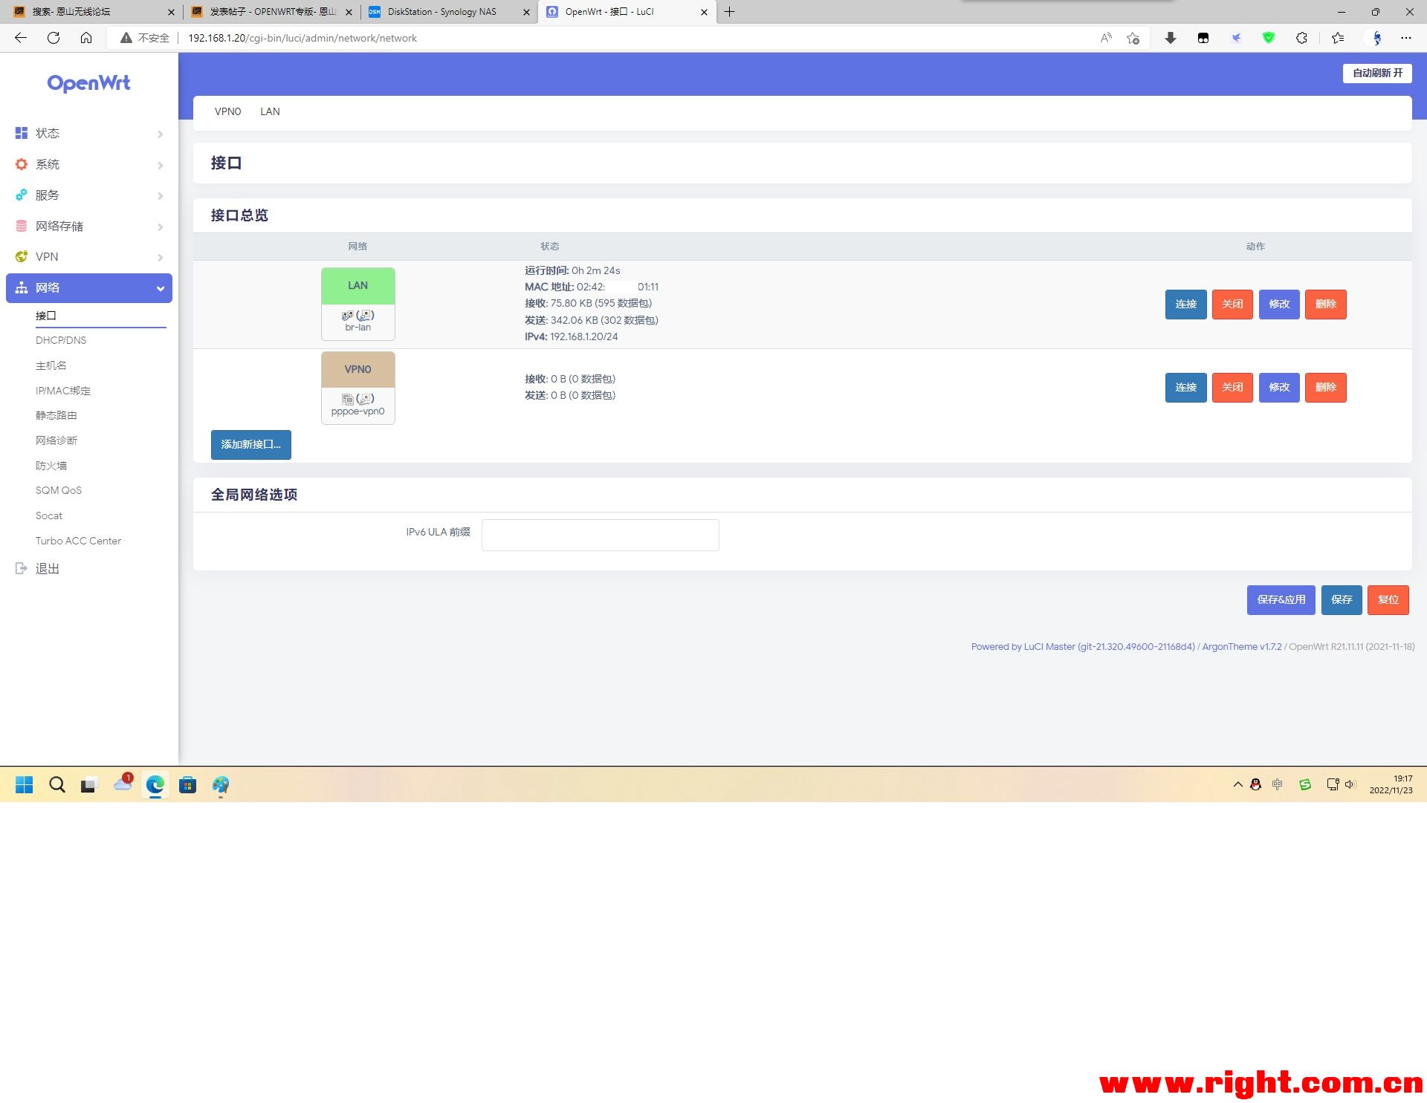Open Microsoft Store from taskbar

[x=188, y=785]
